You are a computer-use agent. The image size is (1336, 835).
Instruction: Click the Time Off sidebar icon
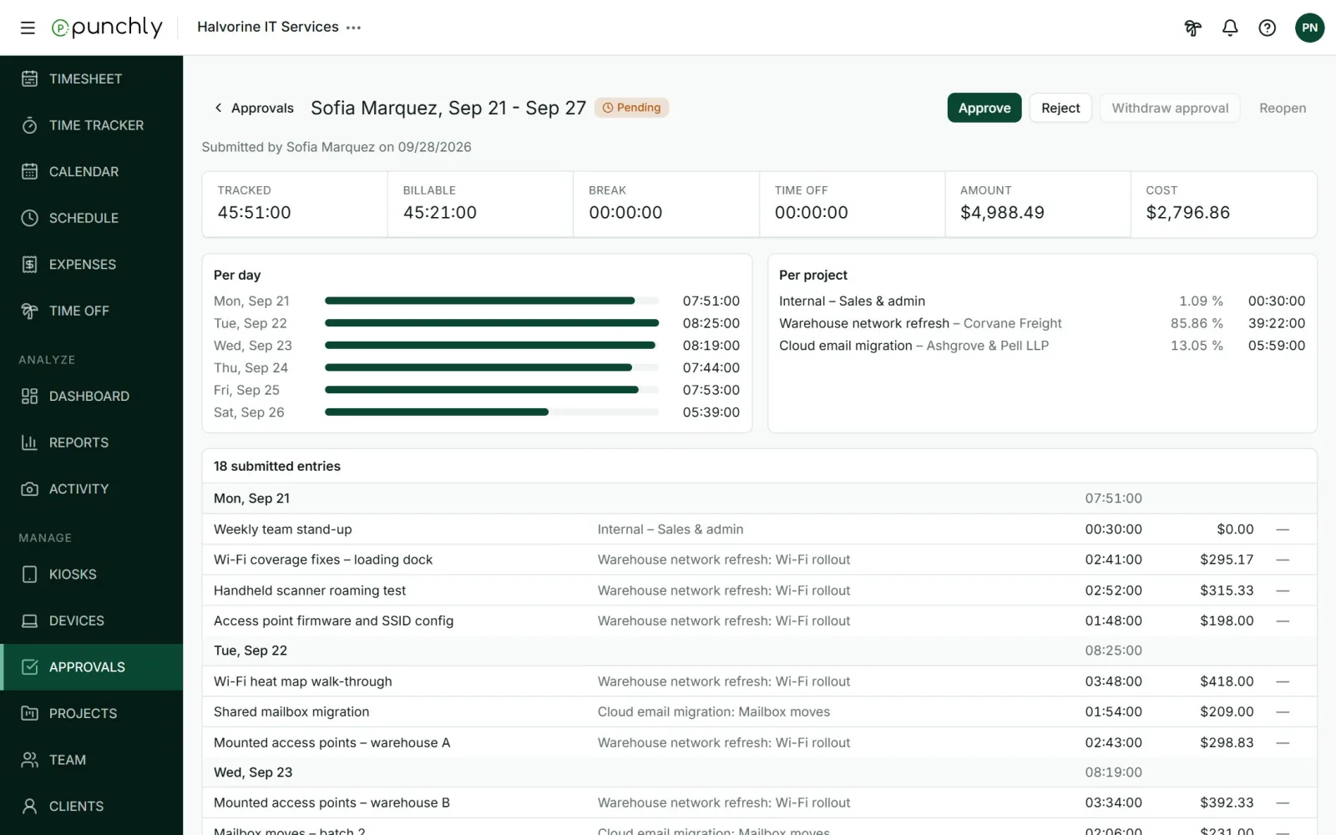(29, 311)
